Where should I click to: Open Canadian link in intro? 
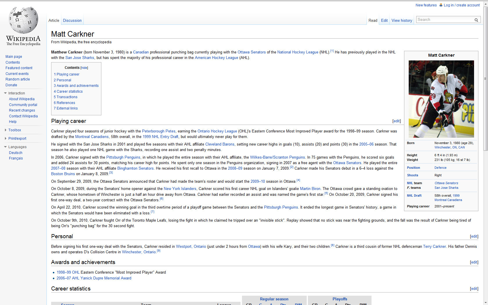[x=141, y=52]
